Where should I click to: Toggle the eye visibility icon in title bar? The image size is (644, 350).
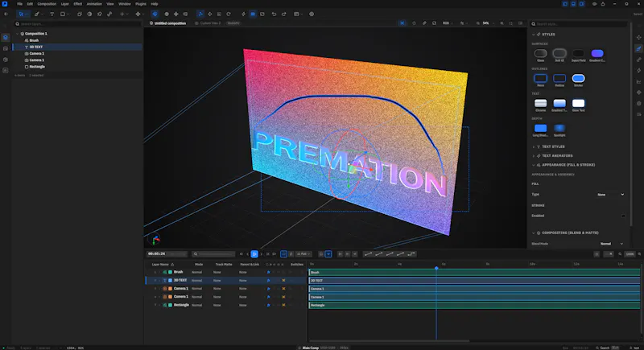pos(594,4)
